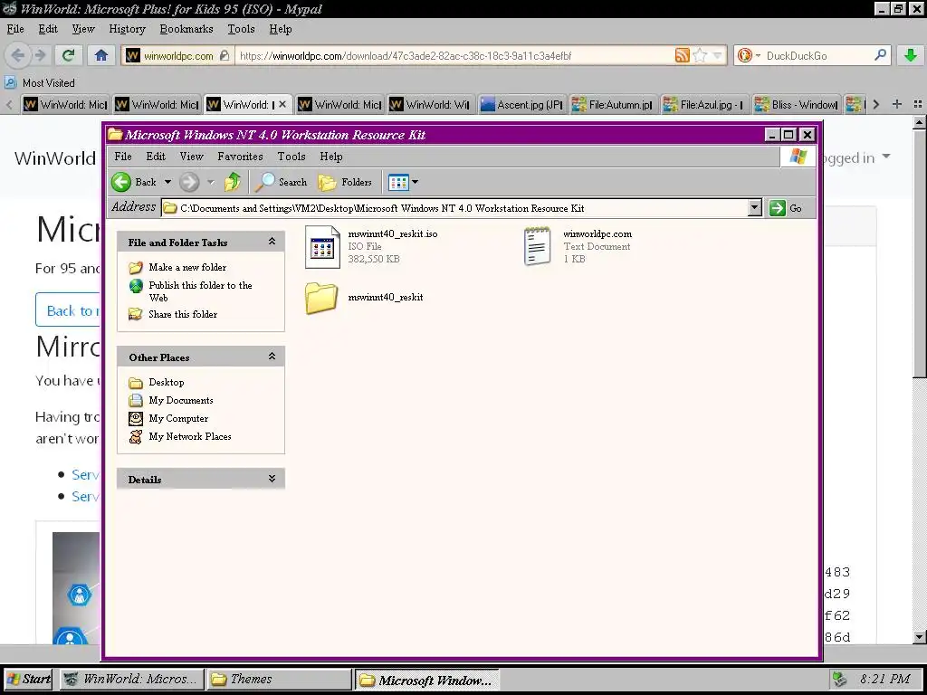The image size is (927, 695).
Task: Open the Mypal Bookmarks menu
Action: 186,29
